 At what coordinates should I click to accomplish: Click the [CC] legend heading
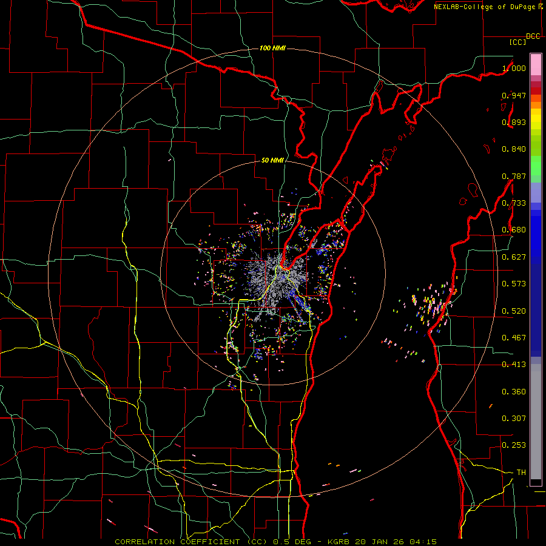tap(517, 42)
